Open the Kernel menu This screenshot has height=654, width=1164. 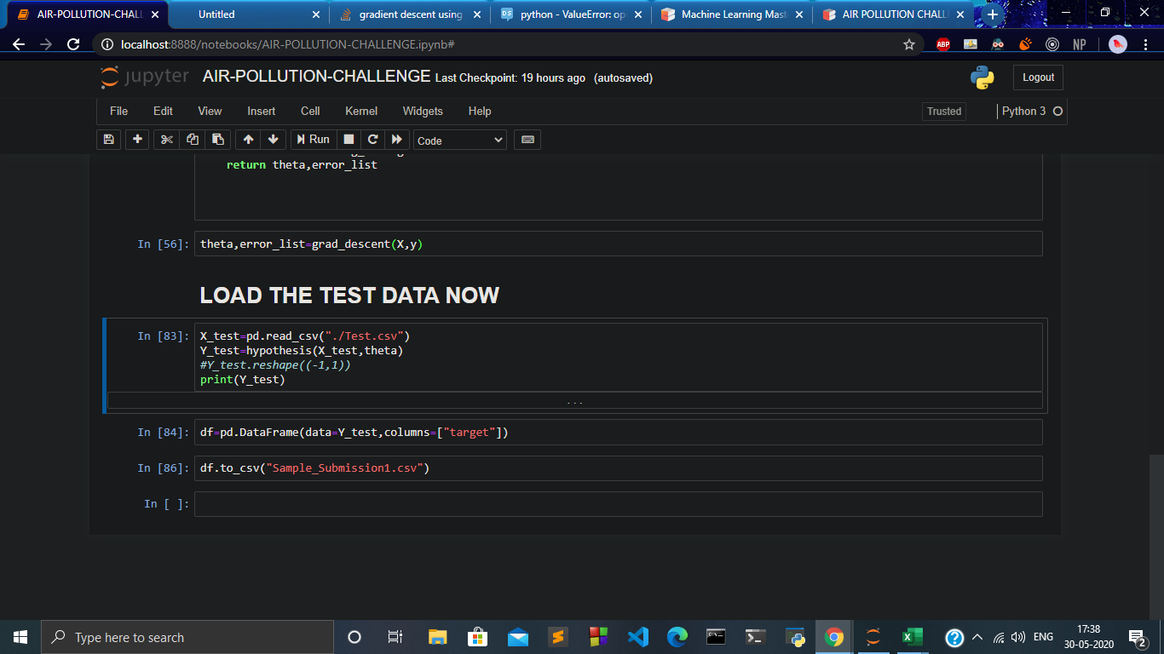pyautogui.click(x=361, y=112)
